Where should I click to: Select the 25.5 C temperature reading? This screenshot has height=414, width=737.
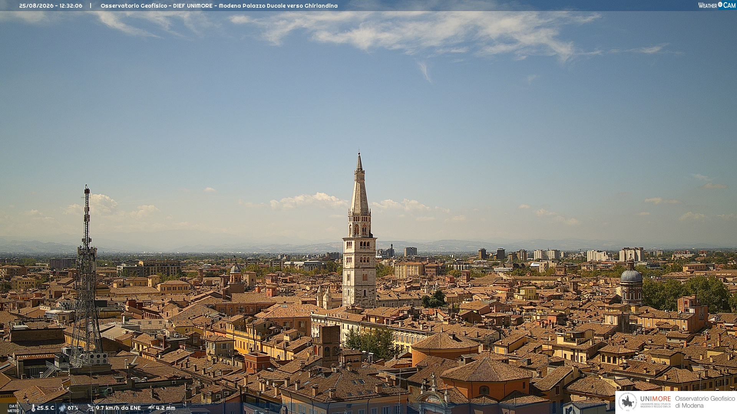tap(45, 408)
